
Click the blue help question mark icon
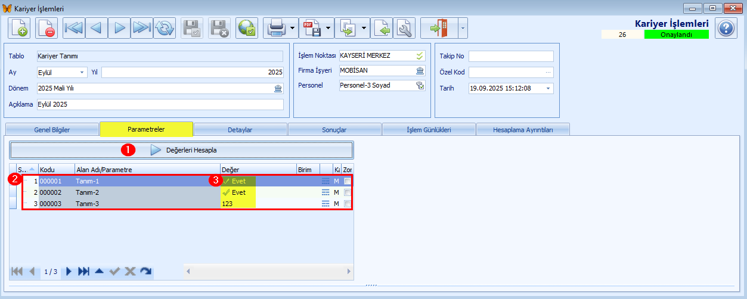tap(726, 28)
